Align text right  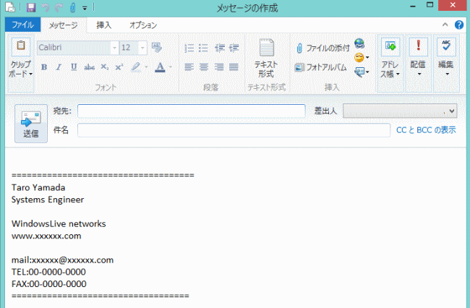[219, 67]
